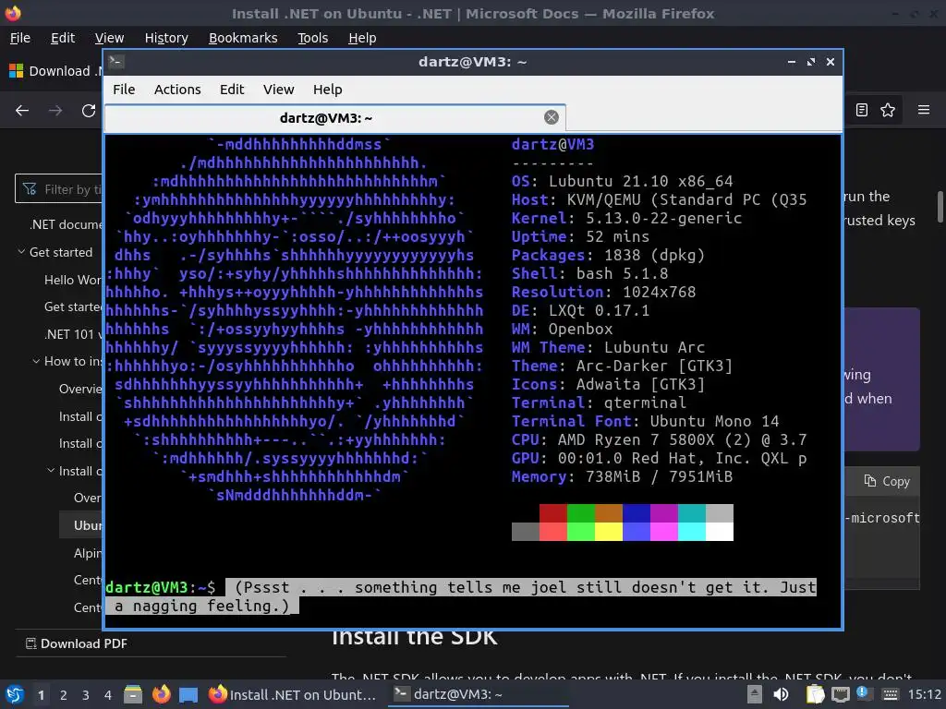Open Hello World sidebar item
This screenshot has height=709, width=946.
pos(72,280)
